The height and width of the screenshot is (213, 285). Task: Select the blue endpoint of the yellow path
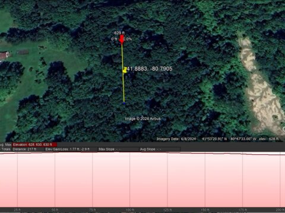[x=124, y=103]
